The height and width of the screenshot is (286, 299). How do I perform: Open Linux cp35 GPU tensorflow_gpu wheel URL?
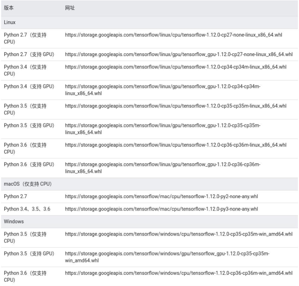pyautogui.click(x=163, y=129)
